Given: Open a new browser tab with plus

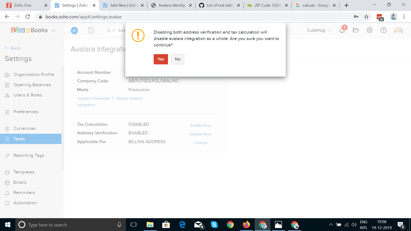Looking at the screenshot, I should pyautogui.click(x=346, y=5).
